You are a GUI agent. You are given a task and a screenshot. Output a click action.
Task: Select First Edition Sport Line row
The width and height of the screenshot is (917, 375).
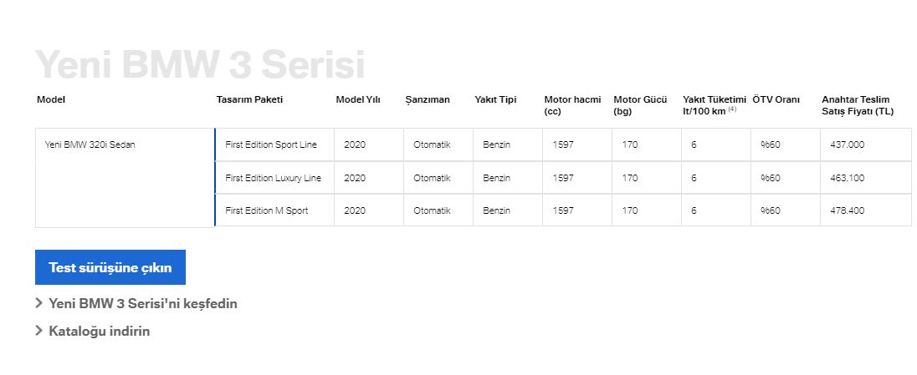563,144
